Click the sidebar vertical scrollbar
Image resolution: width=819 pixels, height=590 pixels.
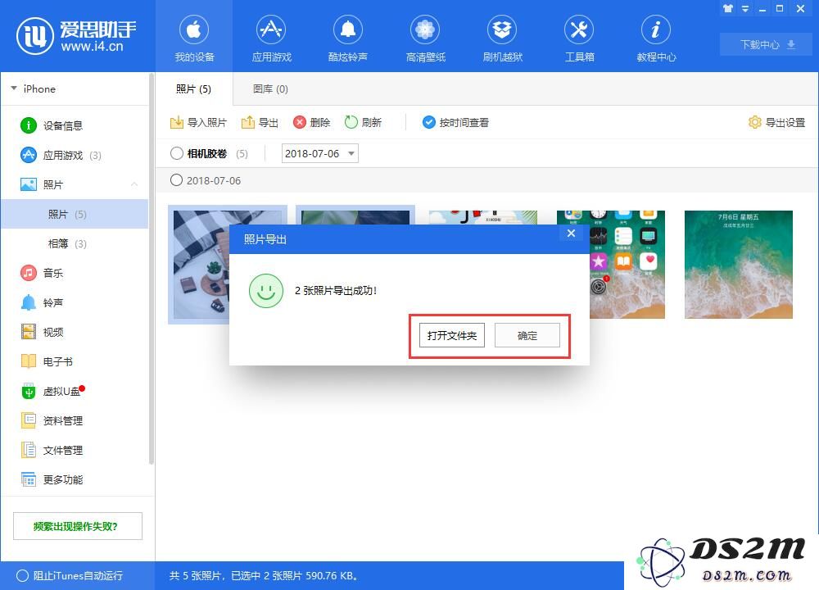[x=152, y=269]
